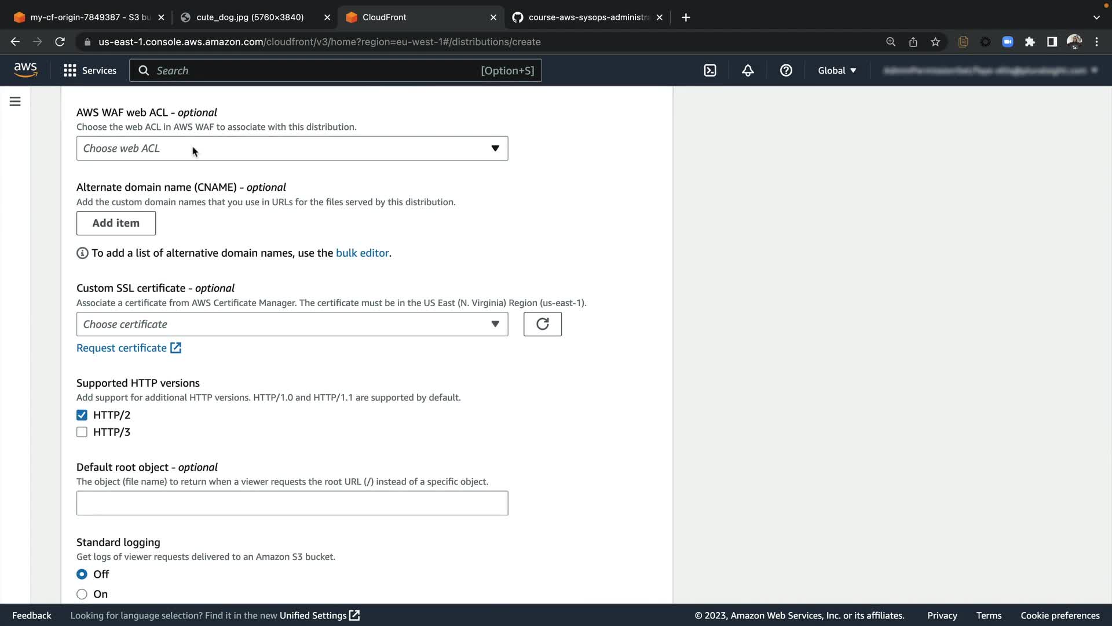Screen dimensions: 1112x626
Task: Click the AWS support help icon
Action: click(786, 70)
